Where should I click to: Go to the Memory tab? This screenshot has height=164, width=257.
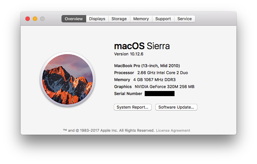pos(141,19)
